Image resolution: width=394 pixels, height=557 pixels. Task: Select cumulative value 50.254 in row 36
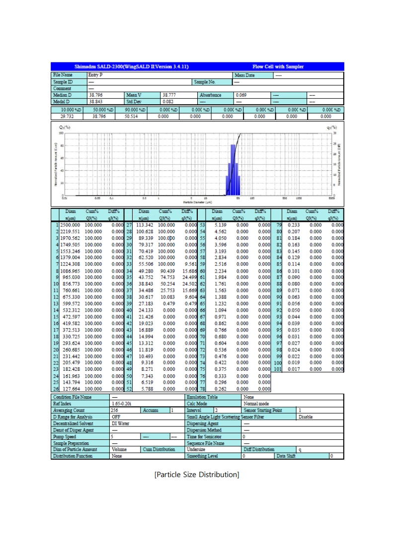point(168,284)
